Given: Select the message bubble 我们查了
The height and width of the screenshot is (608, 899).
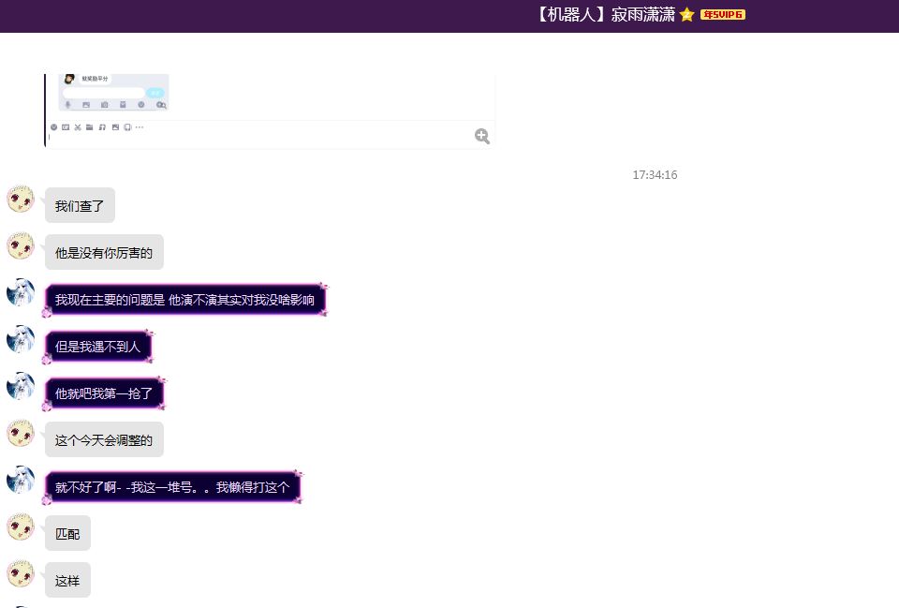Looking at the screenshot, I should tap(80, 205).
